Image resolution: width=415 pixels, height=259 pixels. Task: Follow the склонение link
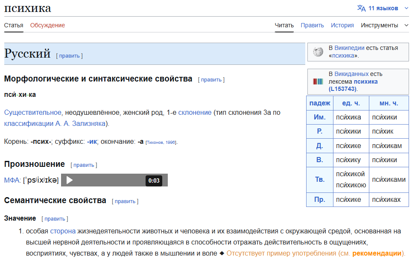[x=195, y=112]
